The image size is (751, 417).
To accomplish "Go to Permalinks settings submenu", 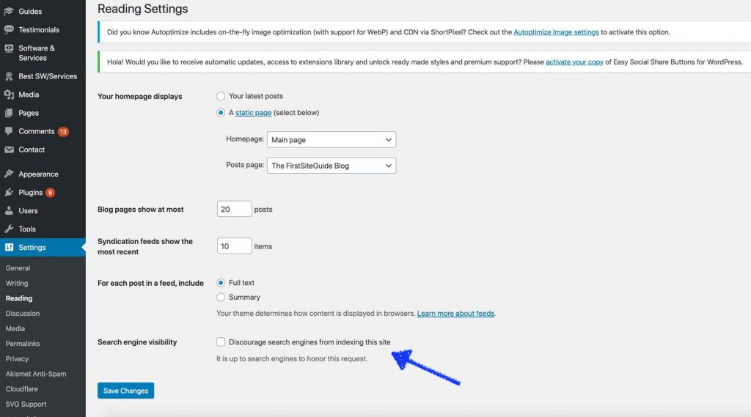I will (23, 344).
